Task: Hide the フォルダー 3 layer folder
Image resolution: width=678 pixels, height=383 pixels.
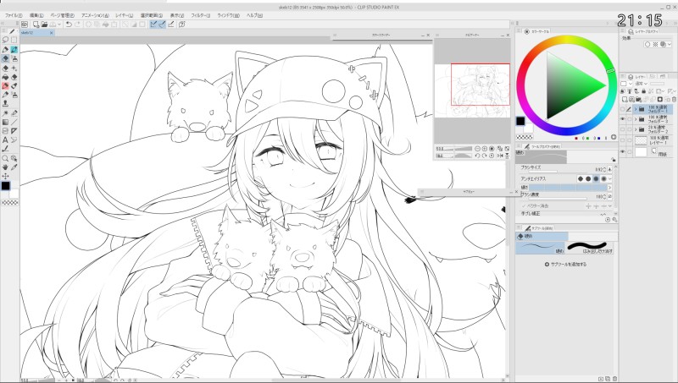Action: click(x=623, y=119)
